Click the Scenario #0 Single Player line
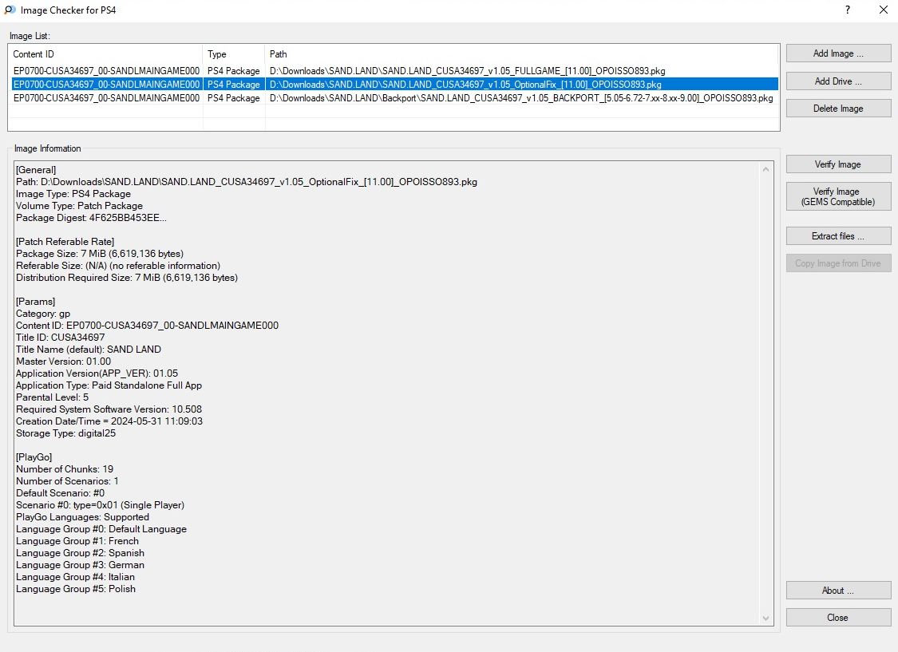This screenshot has width=898, height=652. 101,505
